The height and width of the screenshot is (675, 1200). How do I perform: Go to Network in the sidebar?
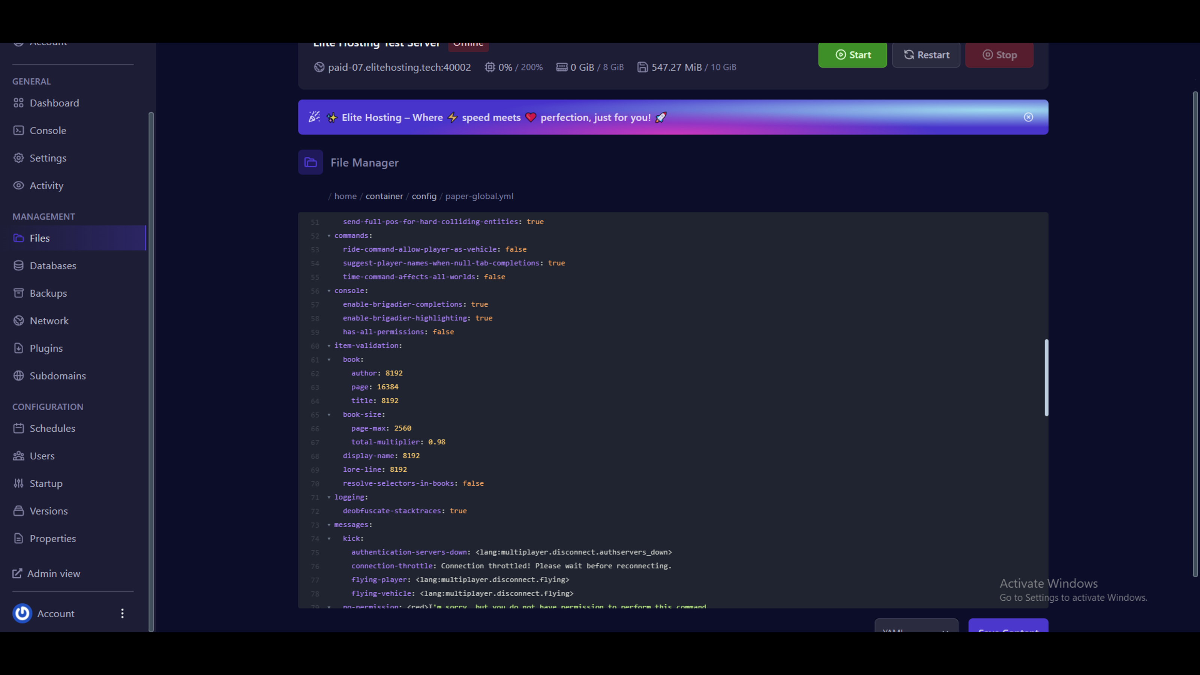tap(49, 321)
